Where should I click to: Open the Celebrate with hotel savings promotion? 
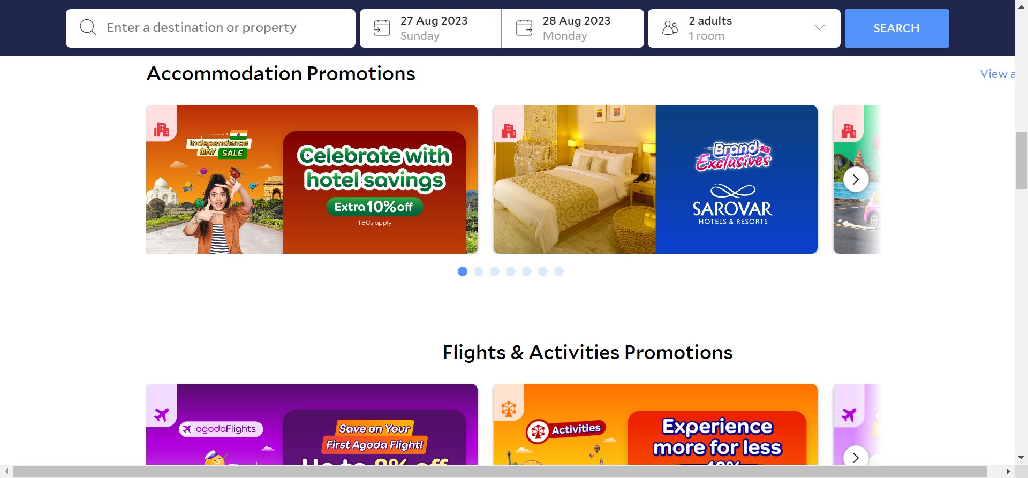pyautogui.click(x=312, y=179)
